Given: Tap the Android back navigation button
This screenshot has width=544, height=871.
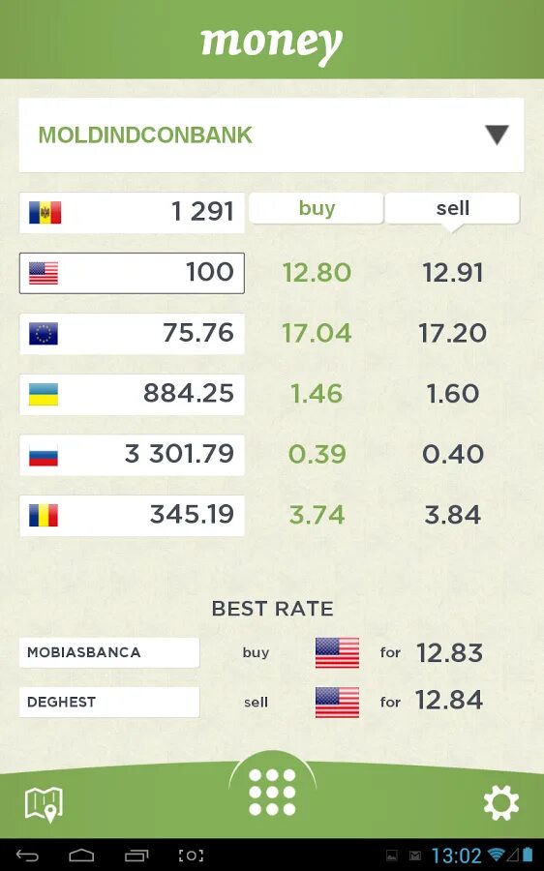Looking at the screenshot, I should point(27,856).
